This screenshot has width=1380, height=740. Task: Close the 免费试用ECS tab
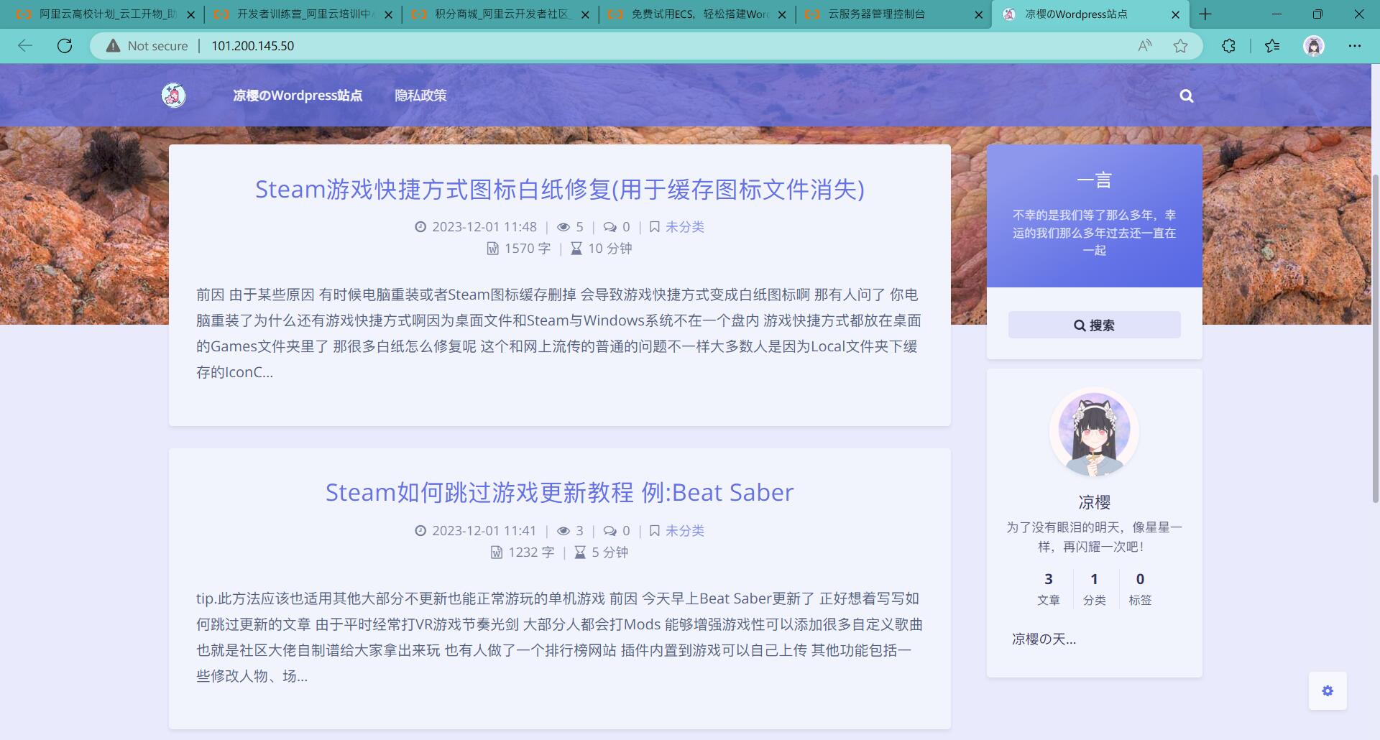(782, 14)
